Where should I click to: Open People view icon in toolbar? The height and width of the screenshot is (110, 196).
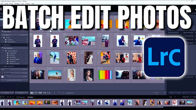[x=49, y=93]
